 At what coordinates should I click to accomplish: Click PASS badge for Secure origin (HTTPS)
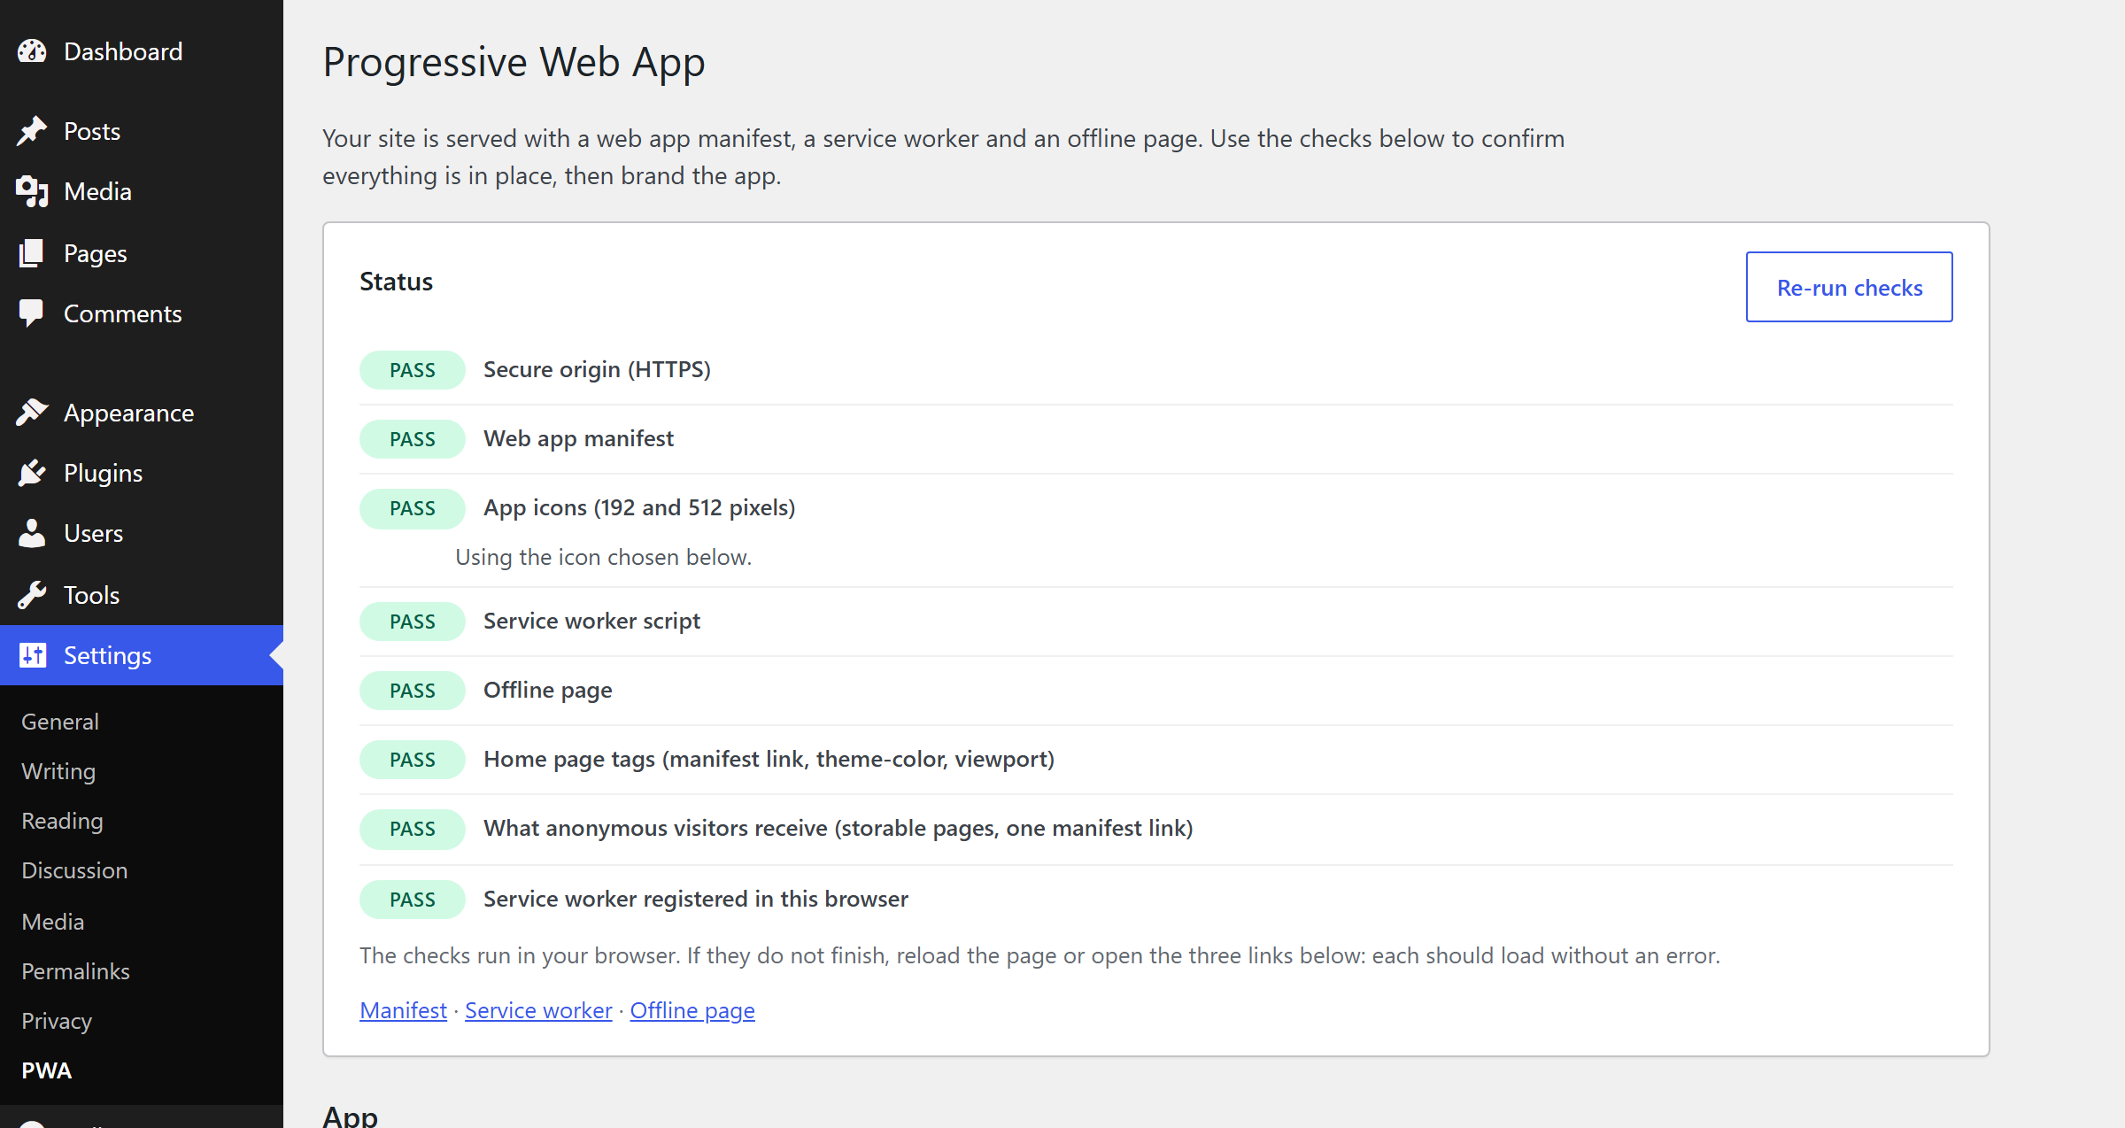click(413, 370)
